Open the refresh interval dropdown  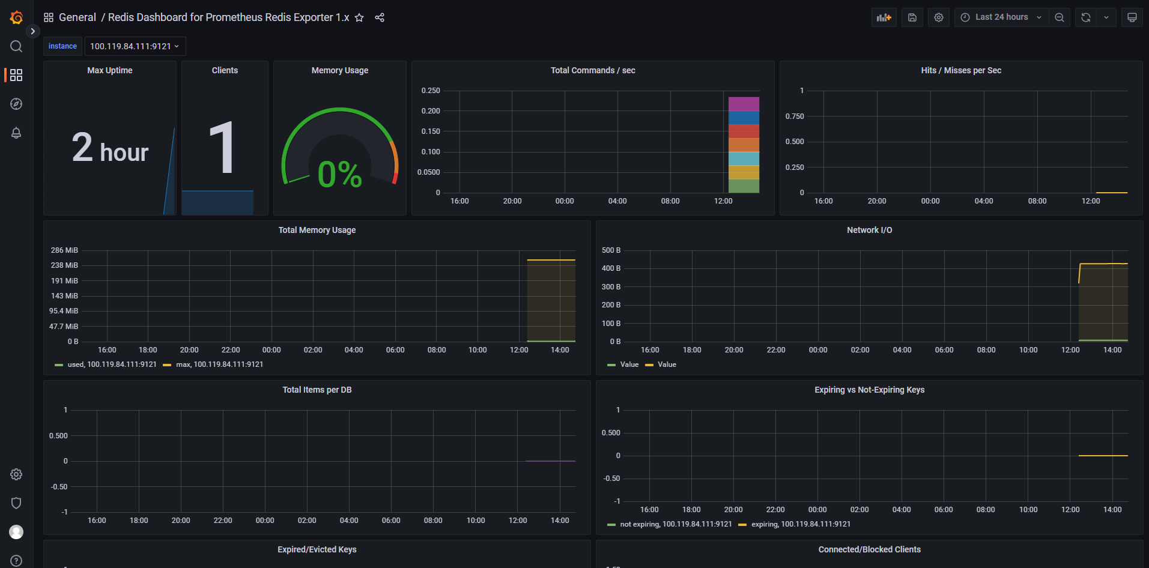pyautogui.click(x=1106, y=17)
